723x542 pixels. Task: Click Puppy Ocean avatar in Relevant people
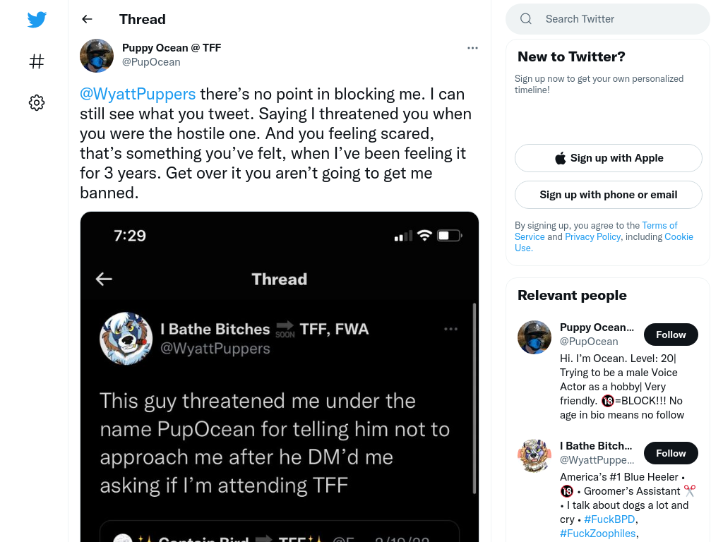coord(534,337)
